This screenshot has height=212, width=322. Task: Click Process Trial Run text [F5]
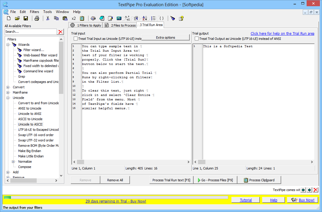171,180
